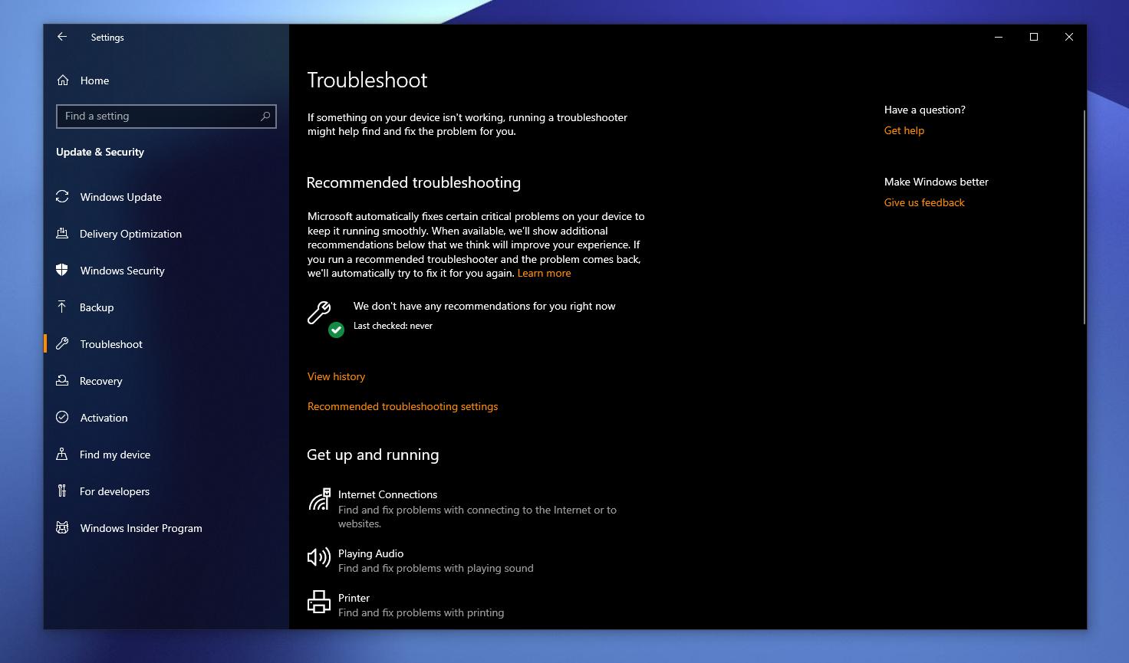Click Give us feedback link
The width and height of the screenshot is (1129, 663).
click(x=924, y=202)
